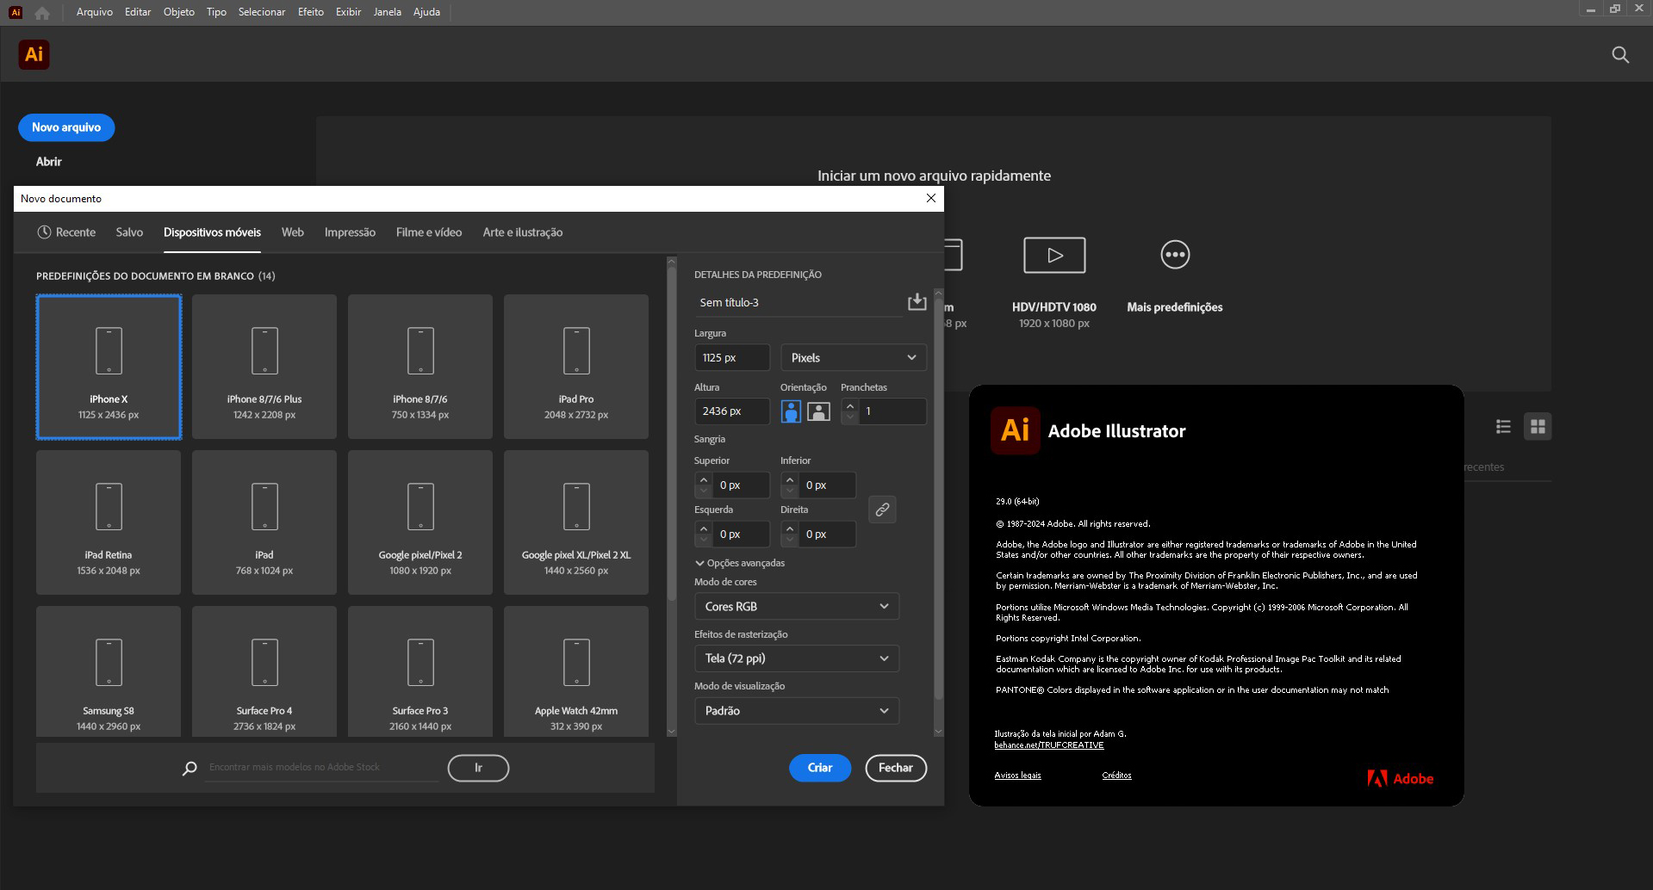This screenshot has width=1653, height=890.
Task: Open the Tela (72 ppi) dropdown
Action: (797, 658)
